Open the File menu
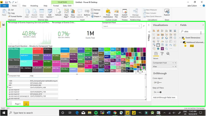Screen dimensions: 206x116 coord(4,6)
